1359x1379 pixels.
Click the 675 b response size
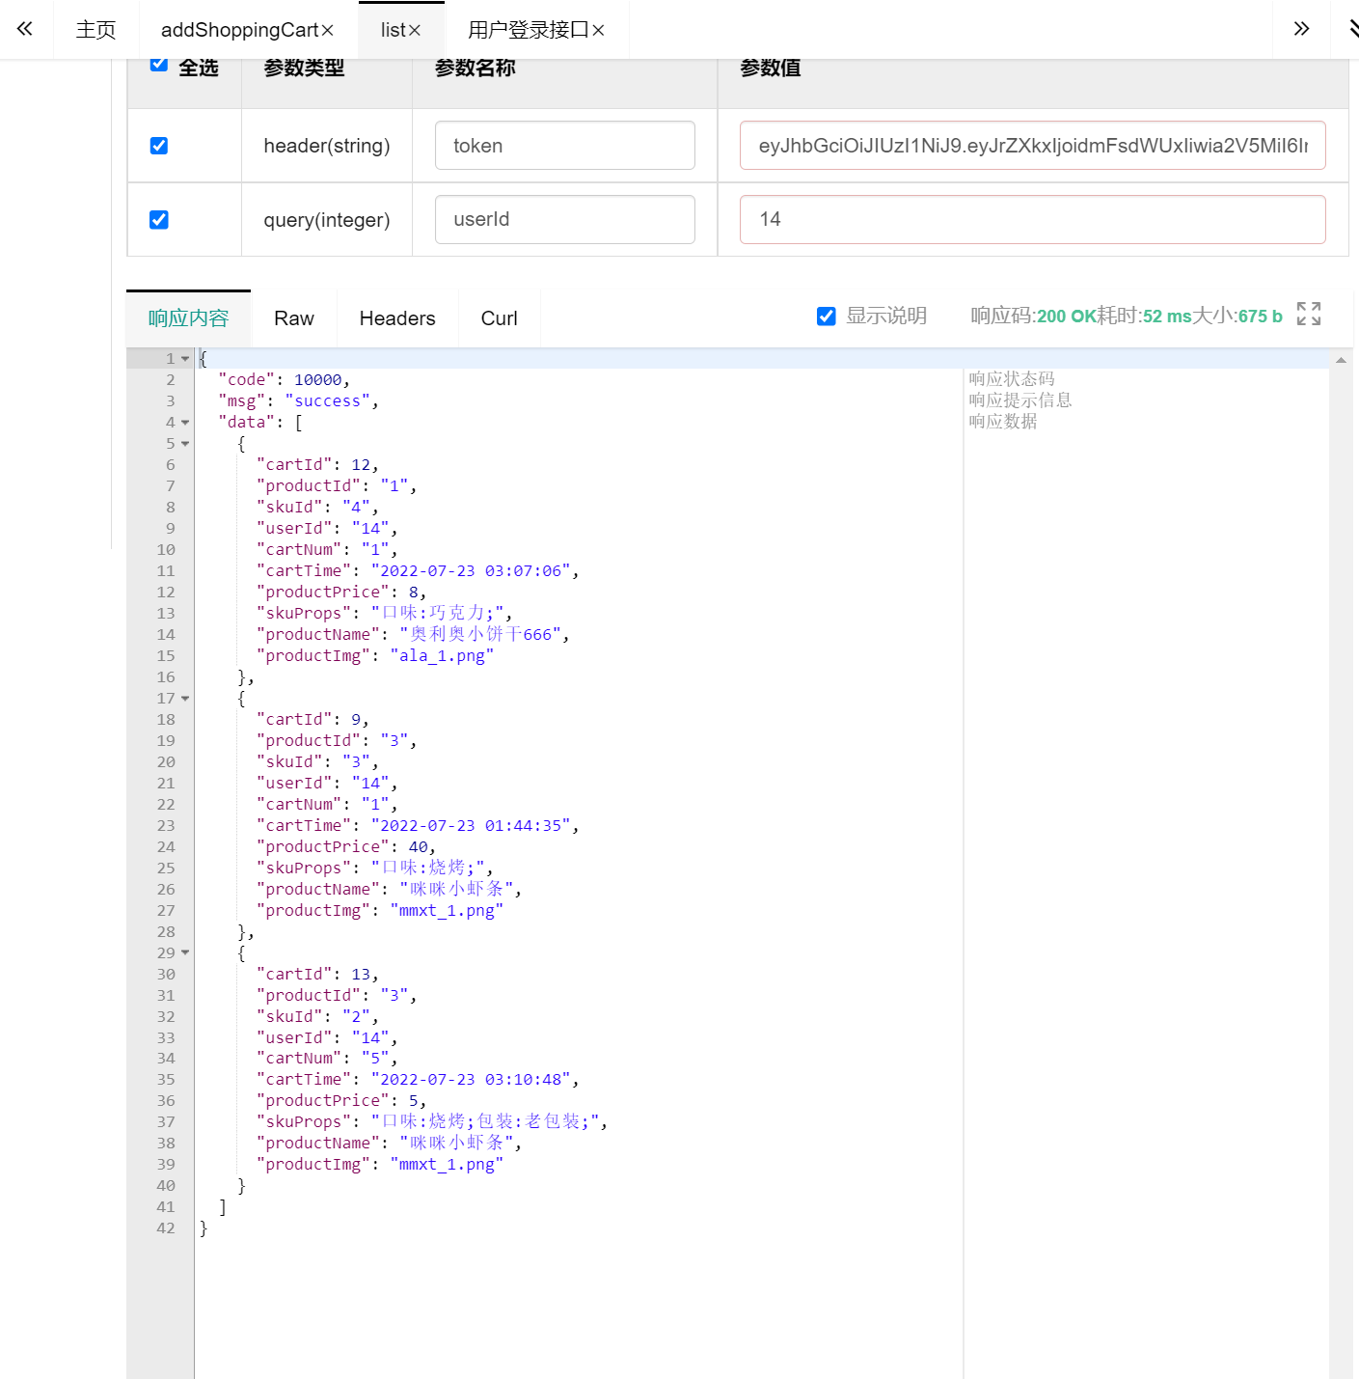point(1261,317)
